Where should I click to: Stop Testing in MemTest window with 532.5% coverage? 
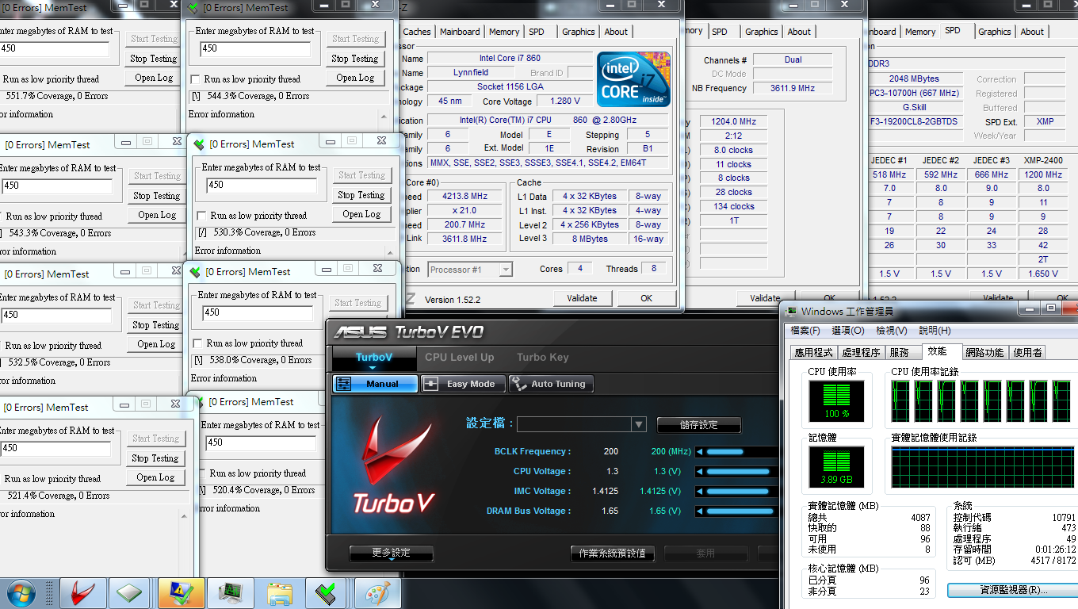[156, 325]
